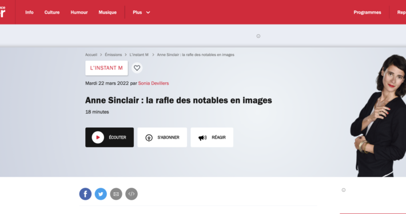The width and height of the screenshot is (406, 214).
Task: Click the 'Mardi 22 mars 2022' date text
Action: [107, 83]
